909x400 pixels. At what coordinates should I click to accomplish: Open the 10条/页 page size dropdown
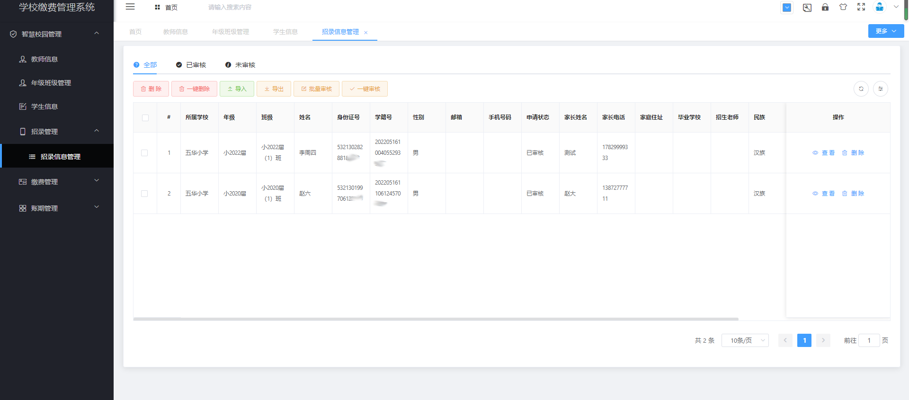point(745,340)
